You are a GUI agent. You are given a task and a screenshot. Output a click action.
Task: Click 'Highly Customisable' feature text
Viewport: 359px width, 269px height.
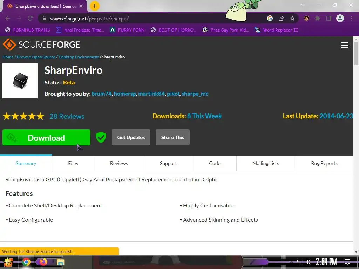[x=208, y=205]
